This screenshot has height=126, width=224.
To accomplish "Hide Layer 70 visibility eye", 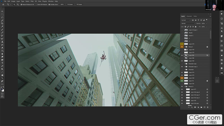I will pos(182,81).
